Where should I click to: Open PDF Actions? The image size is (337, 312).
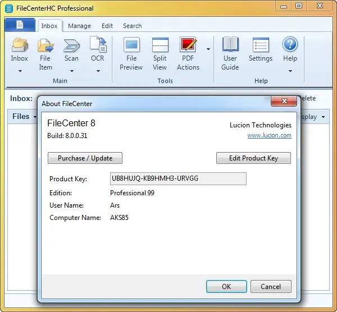pos(188,54)
